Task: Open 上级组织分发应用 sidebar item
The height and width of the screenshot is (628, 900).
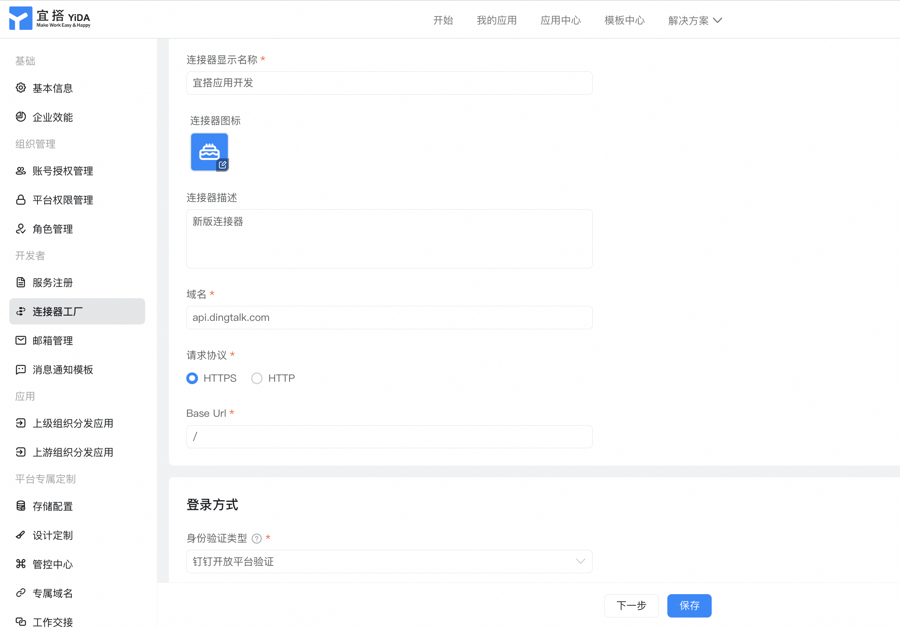Action: [x=77, y=423]
